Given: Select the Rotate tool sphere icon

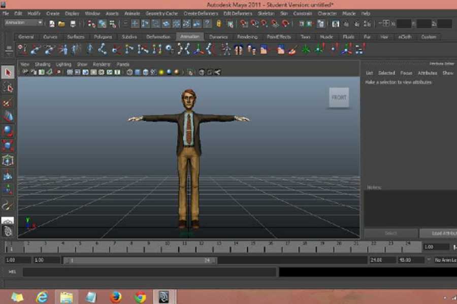Looking at the screenshot, I should click(8, 131).
